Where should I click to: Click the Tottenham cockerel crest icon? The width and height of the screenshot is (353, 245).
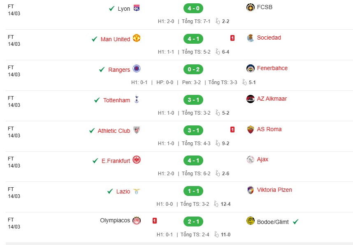tap(137, 99)
